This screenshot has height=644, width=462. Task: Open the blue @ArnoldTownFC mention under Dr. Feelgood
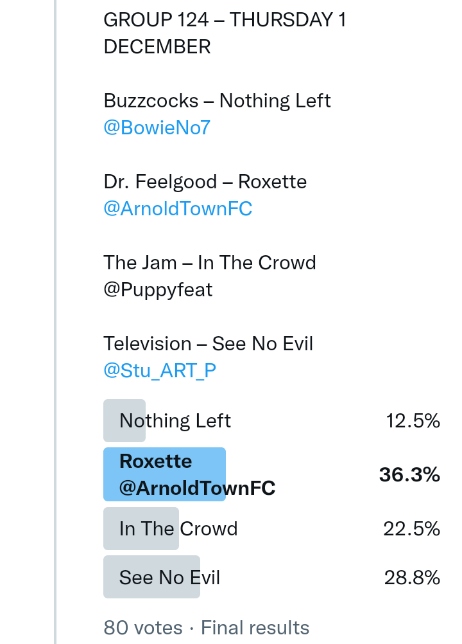point(178,209)
